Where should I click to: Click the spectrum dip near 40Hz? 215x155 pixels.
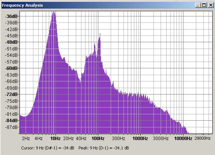coord(81,82)
